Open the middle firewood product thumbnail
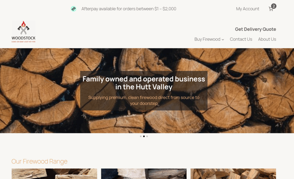This screenshot has width=294, height=179. coord(144,174)
